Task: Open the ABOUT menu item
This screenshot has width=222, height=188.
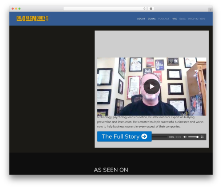Action: click(141, 19)
